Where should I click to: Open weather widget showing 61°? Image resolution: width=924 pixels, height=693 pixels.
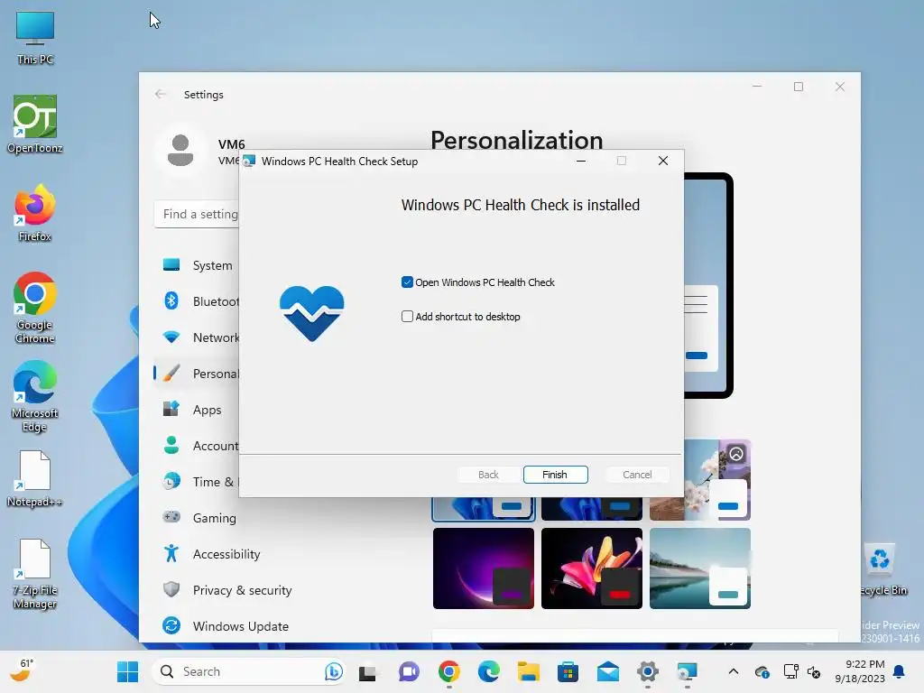tap(23, 671)
